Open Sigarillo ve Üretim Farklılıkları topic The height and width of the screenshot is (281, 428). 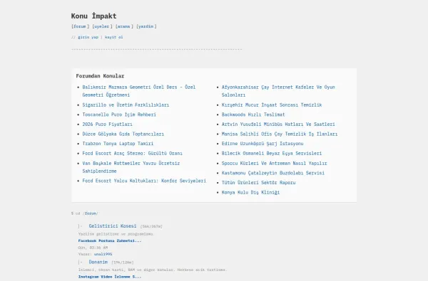pos(126,105)
